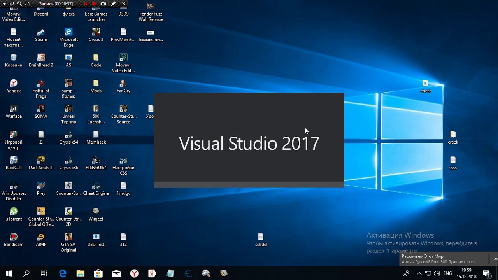The height and width of the screenshot is (280, 498).
Task: Select the BrainBread 2 shortcut
Action: (41, 61)
